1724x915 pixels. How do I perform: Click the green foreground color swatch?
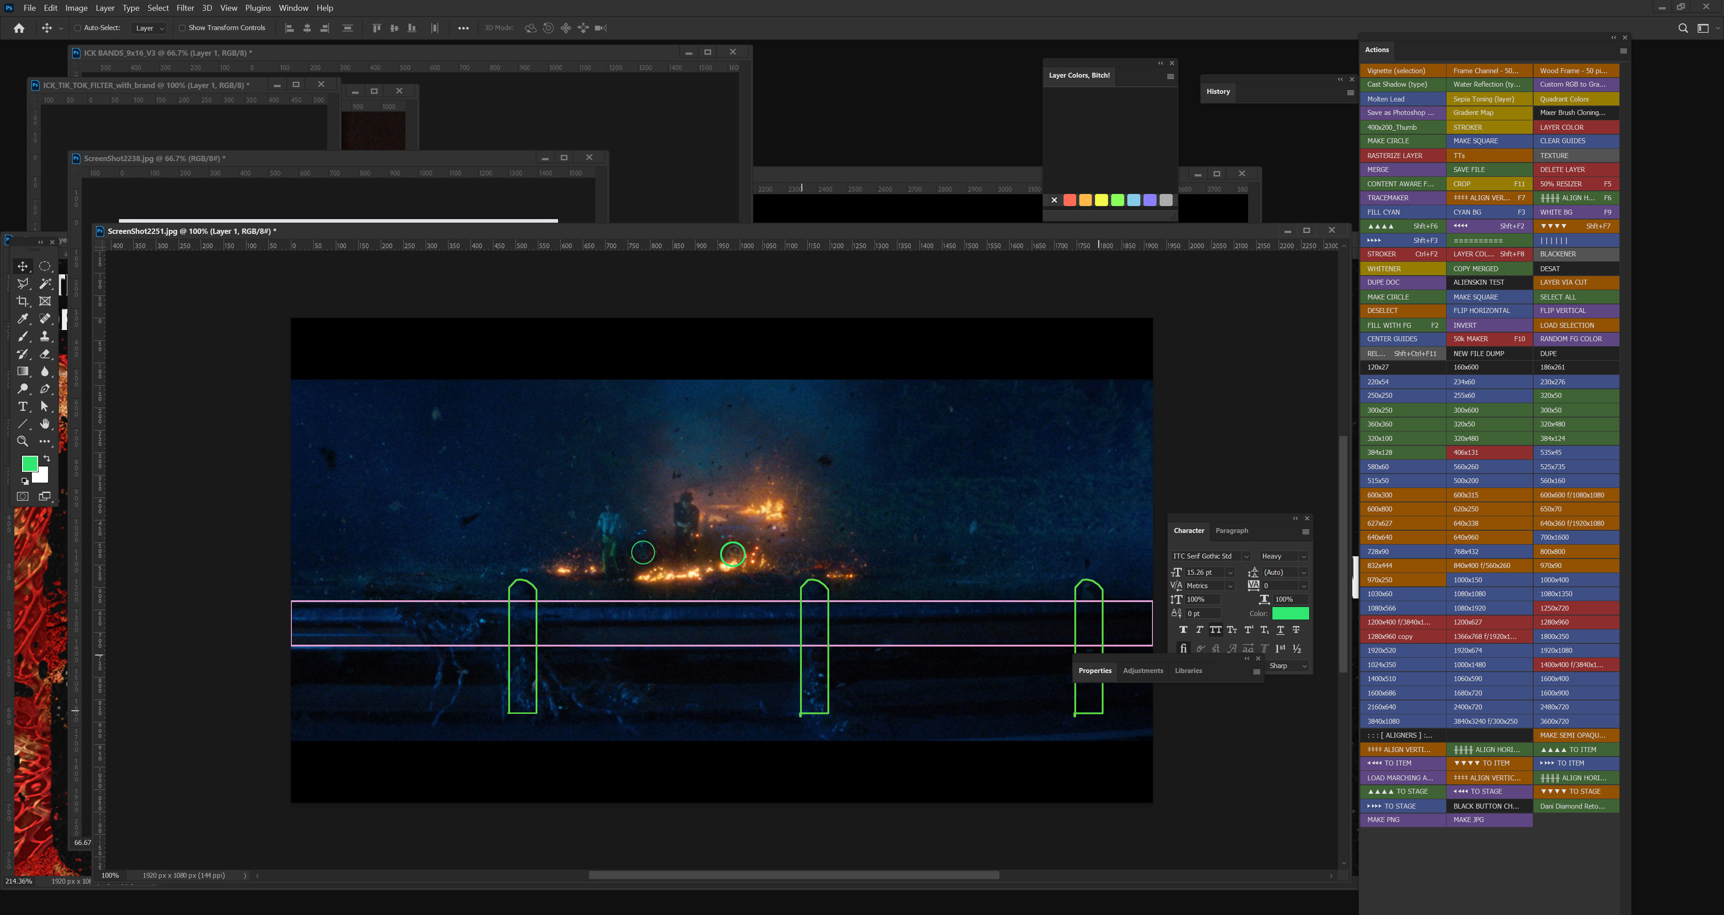[29, 463]
